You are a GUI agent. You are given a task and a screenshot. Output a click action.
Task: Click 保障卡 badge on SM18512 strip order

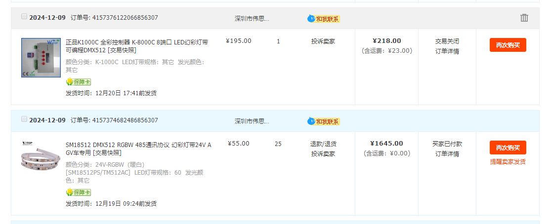click(79, 192)
